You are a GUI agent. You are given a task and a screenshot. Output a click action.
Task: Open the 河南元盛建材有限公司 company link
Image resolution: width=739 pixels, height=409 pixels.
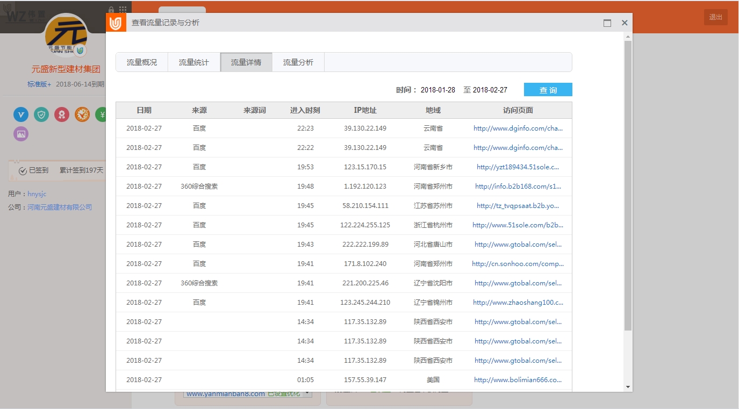pos(60,207)
